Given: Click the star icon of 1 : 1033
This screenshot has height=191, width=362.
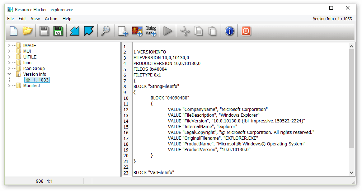Looking at the screenshot, I should [x=28, y=80].
